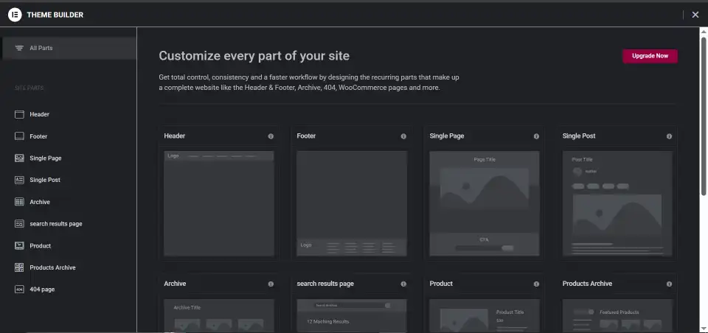708x333 pixels.
Task: Open the Product template thumbnail
Action: pyautogui.click(x=485, y=316)
